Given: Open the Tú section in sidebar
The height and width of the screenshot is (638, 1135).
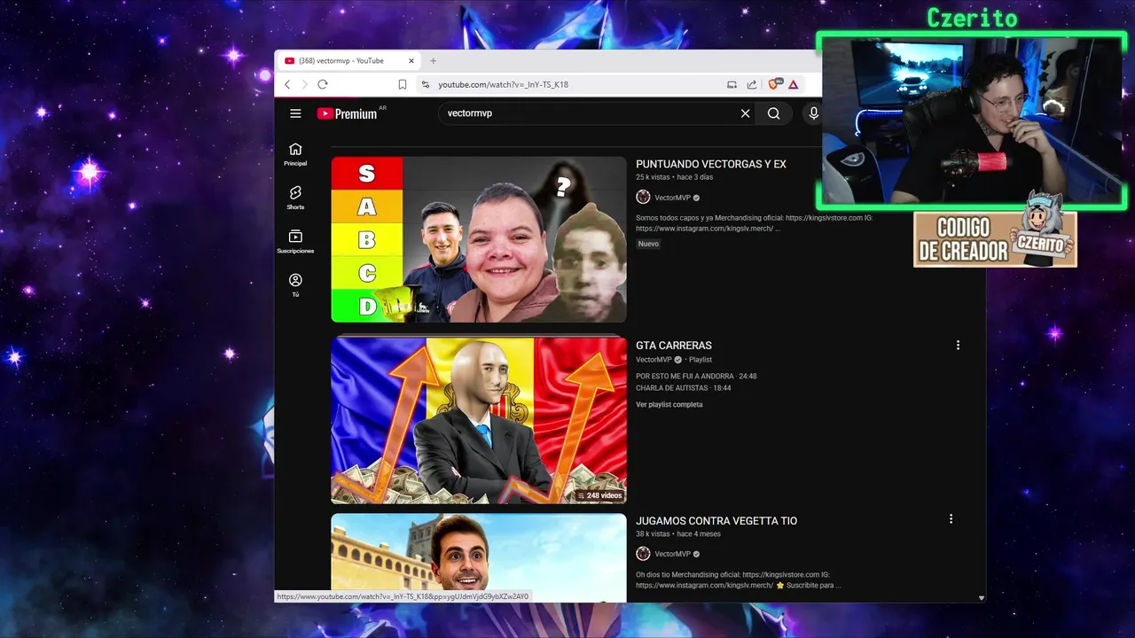Looking at the screenshot, I should 295,284.
